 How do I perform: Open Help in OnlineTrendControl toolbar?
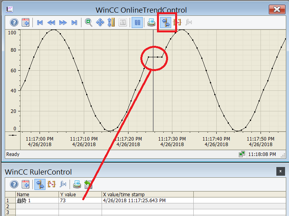14,23
